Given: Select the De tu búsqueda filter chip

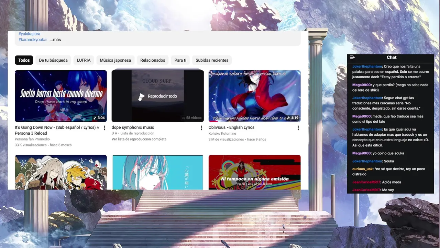Looking at the screenshot, I should click(x=53, y=60).
